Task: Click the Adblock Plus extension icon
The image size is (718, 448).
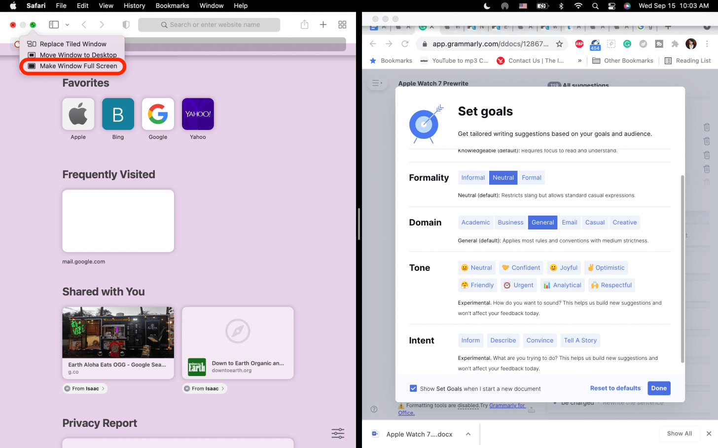Action: [579, 44]
